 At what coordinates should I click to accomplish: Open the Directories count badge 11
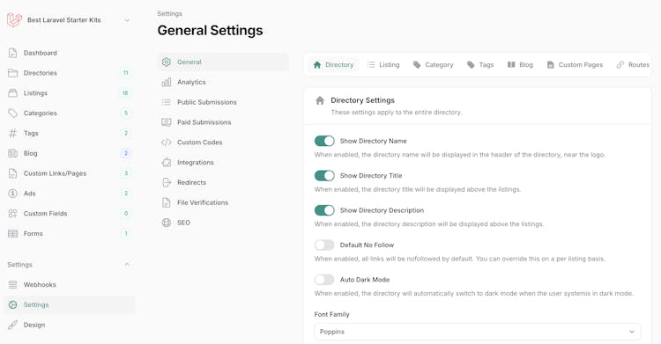click(126, 73)
